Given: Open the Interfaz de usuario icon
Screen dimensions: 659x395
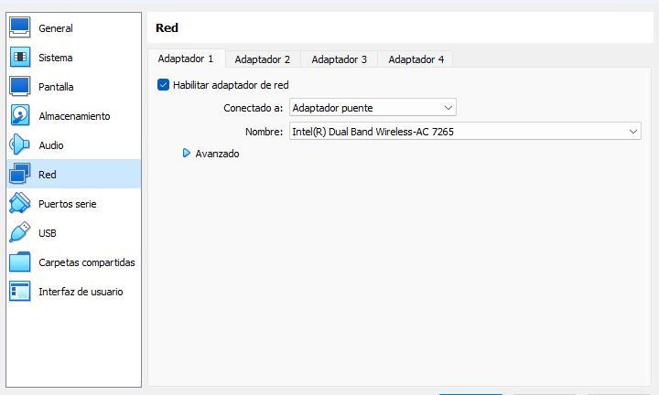Looking at the screenshot, I should [x=20, y=292].
